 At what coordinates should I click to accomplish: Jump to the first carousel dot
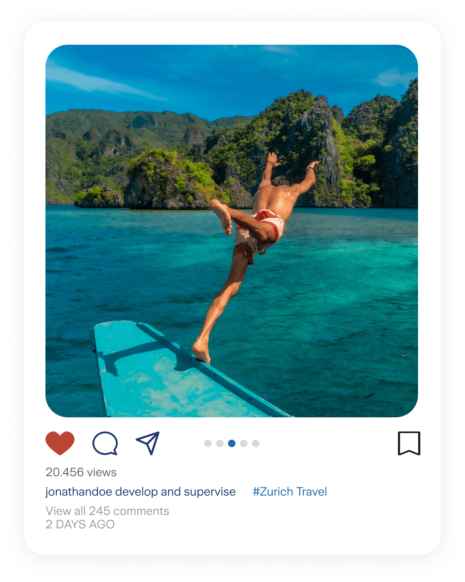(208, 443)
